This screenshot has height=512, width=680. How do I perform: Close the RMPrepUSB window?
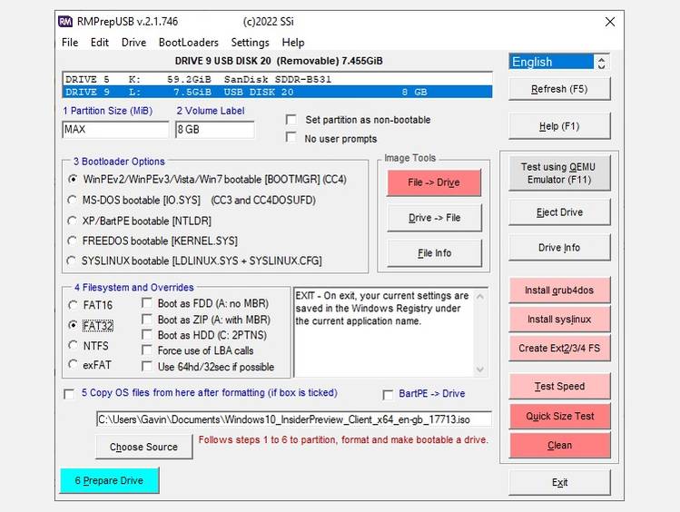[x=610, y=22]
